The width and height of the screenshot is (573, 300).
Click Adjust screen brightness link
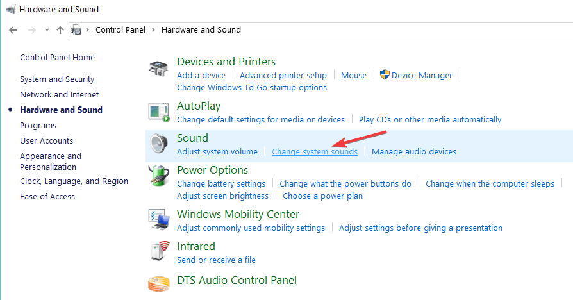tap(222, 196)
